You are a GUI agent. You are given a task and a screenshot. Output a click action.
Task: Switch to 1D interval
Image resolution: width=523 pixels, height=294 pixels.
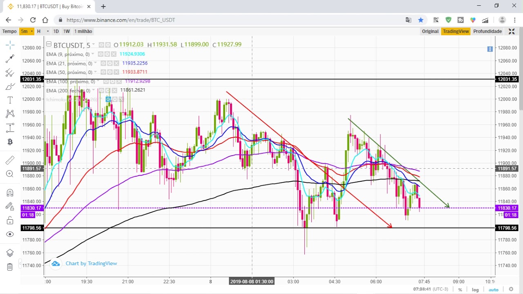coord(56,31)
